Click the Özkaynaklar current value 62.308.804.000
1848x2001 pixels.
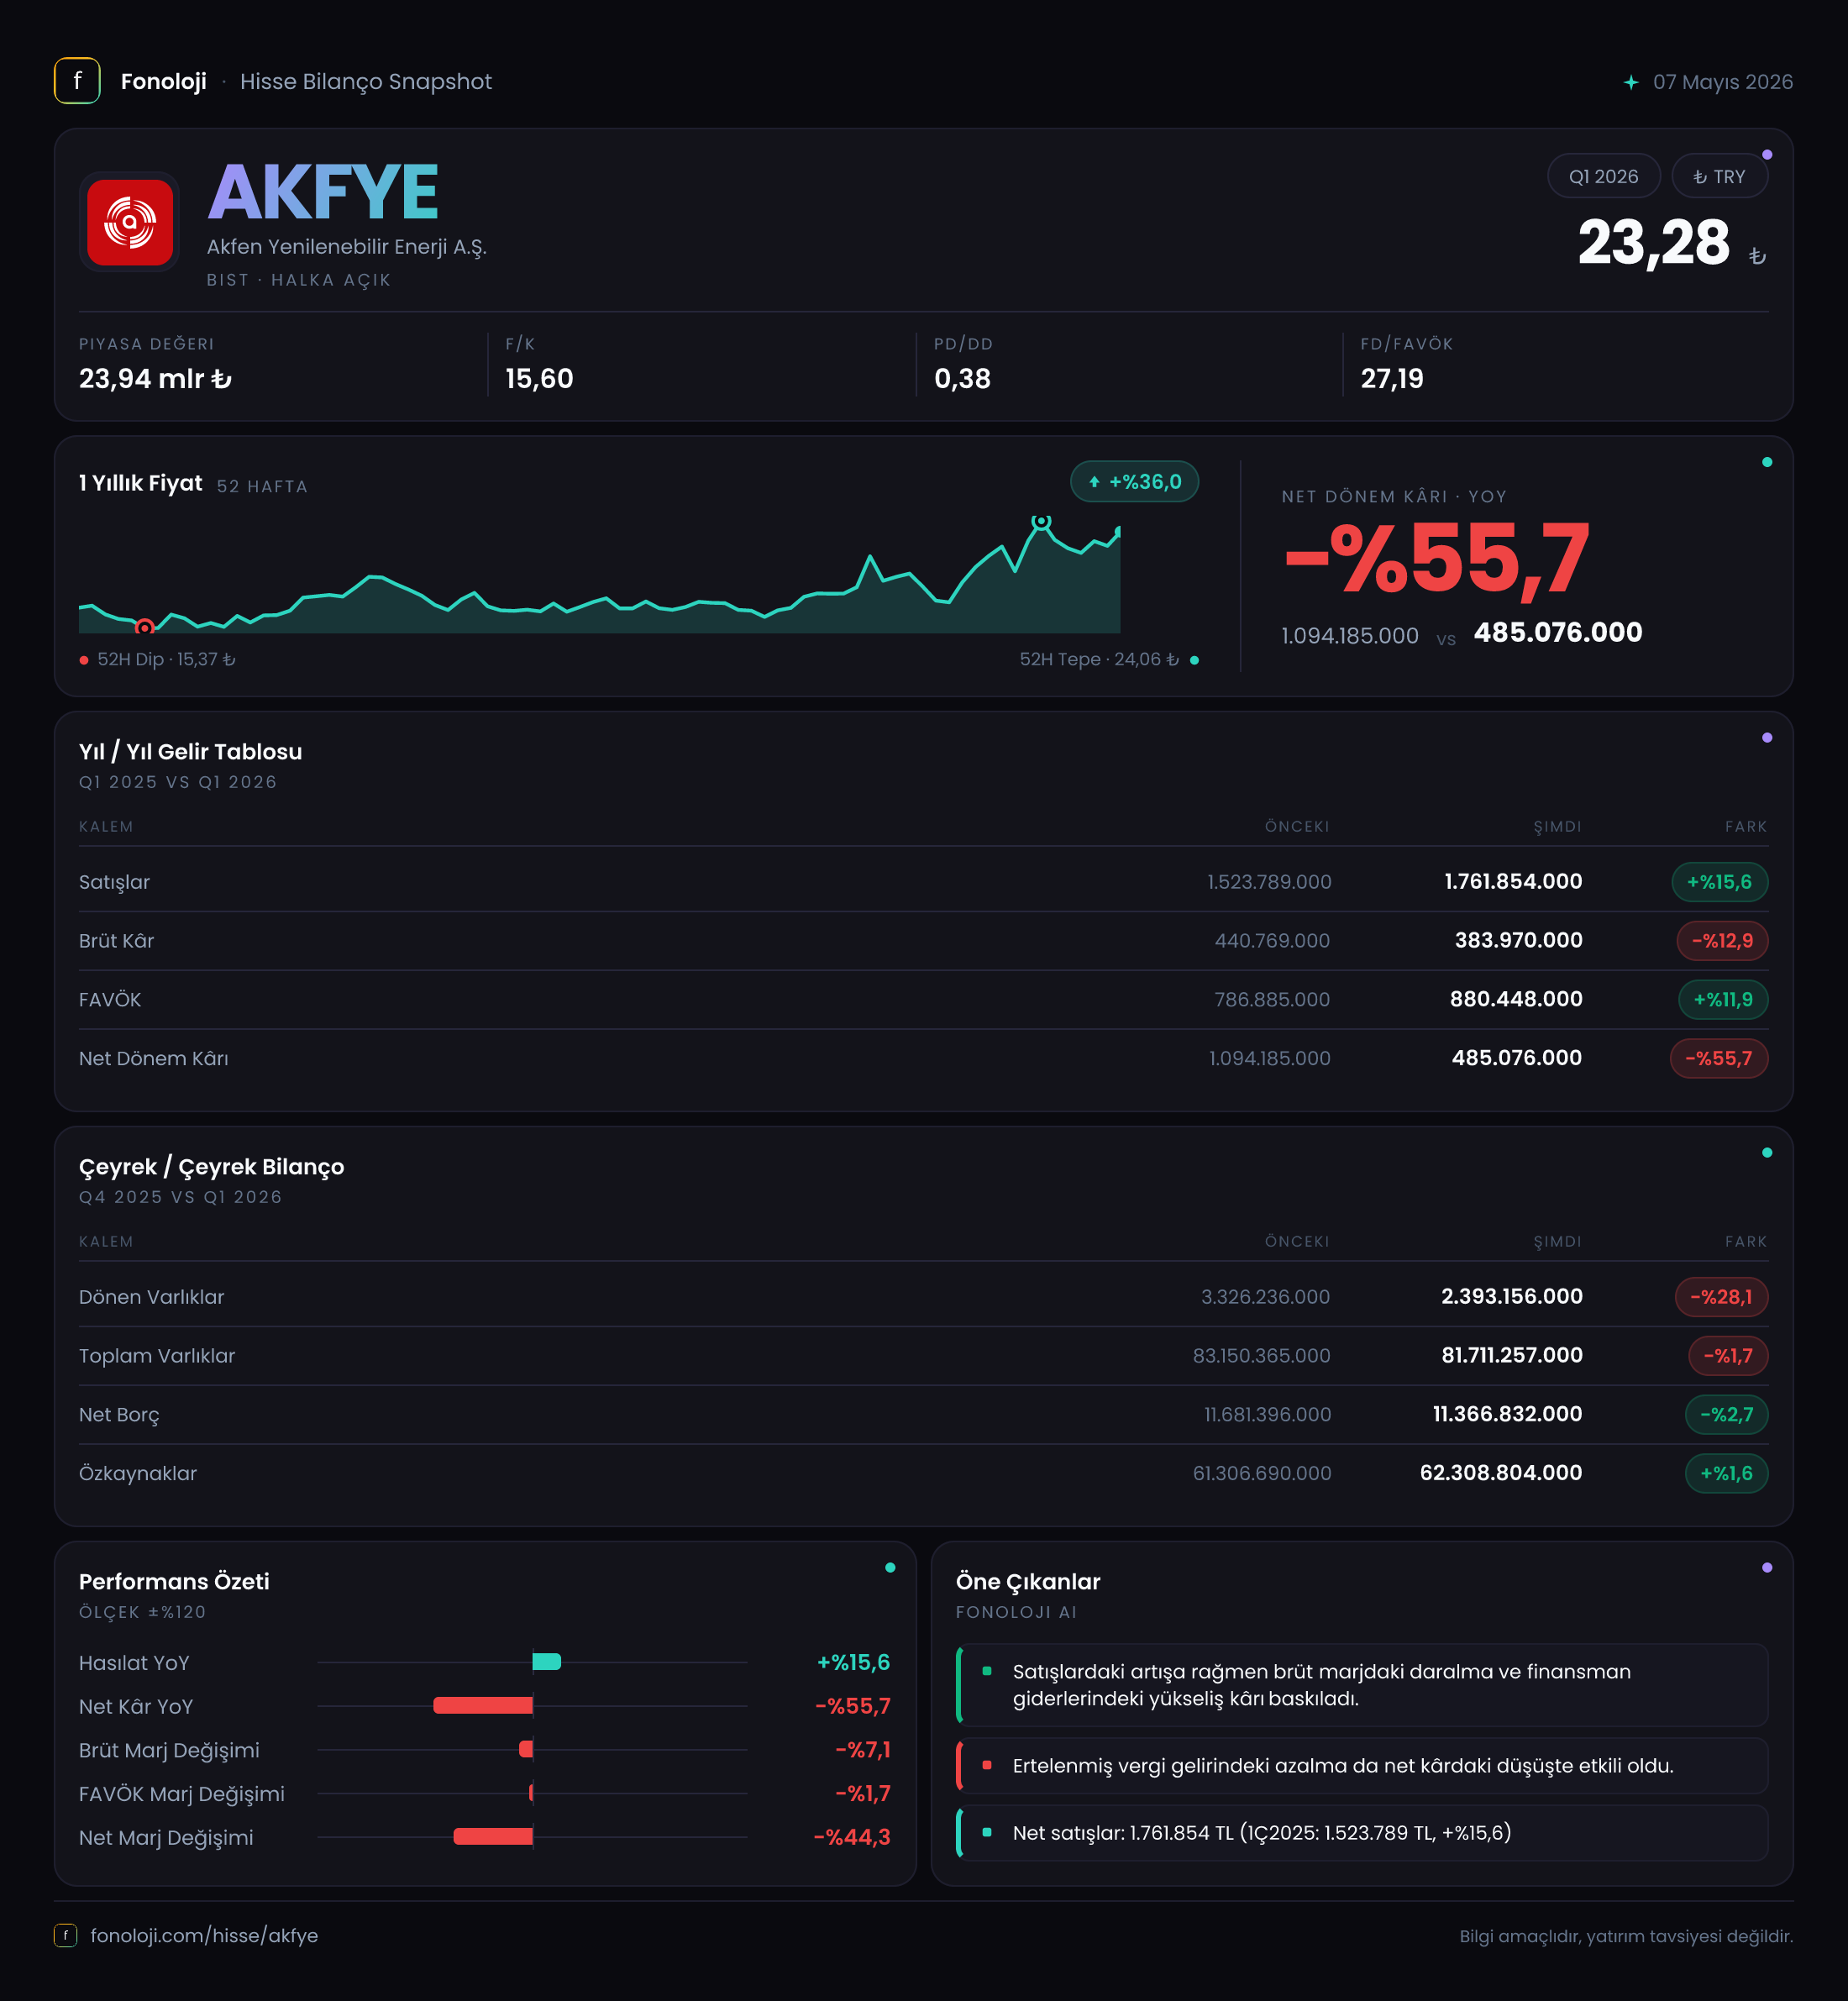(1501, 1473)
